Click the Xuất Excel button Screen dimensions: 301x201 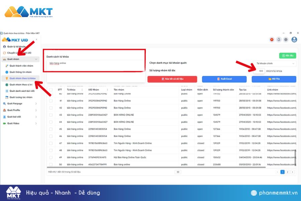click(224, 79)
